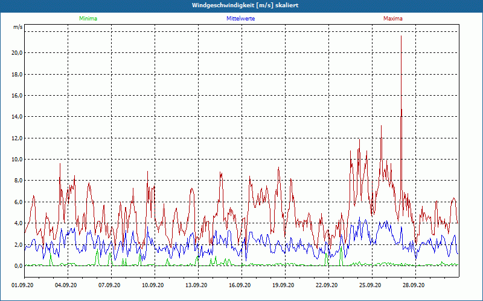
Task: Click the 18,0 y-axis value
Action: pyautogui.click(x=17, y=74)
